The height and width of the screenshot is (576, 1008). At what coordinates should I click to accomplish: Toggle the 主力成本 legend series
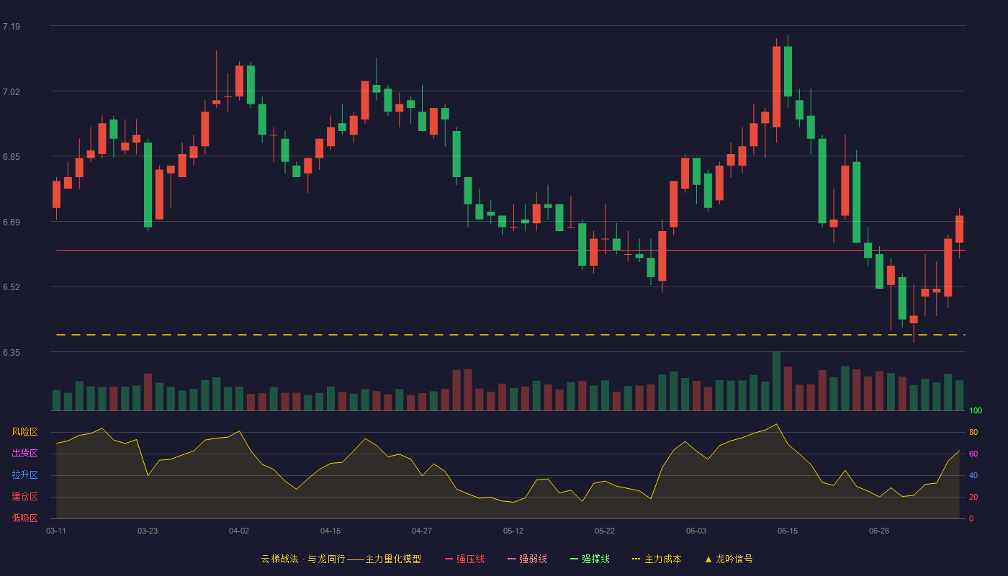pyautogui.click(x=657, y=559)
